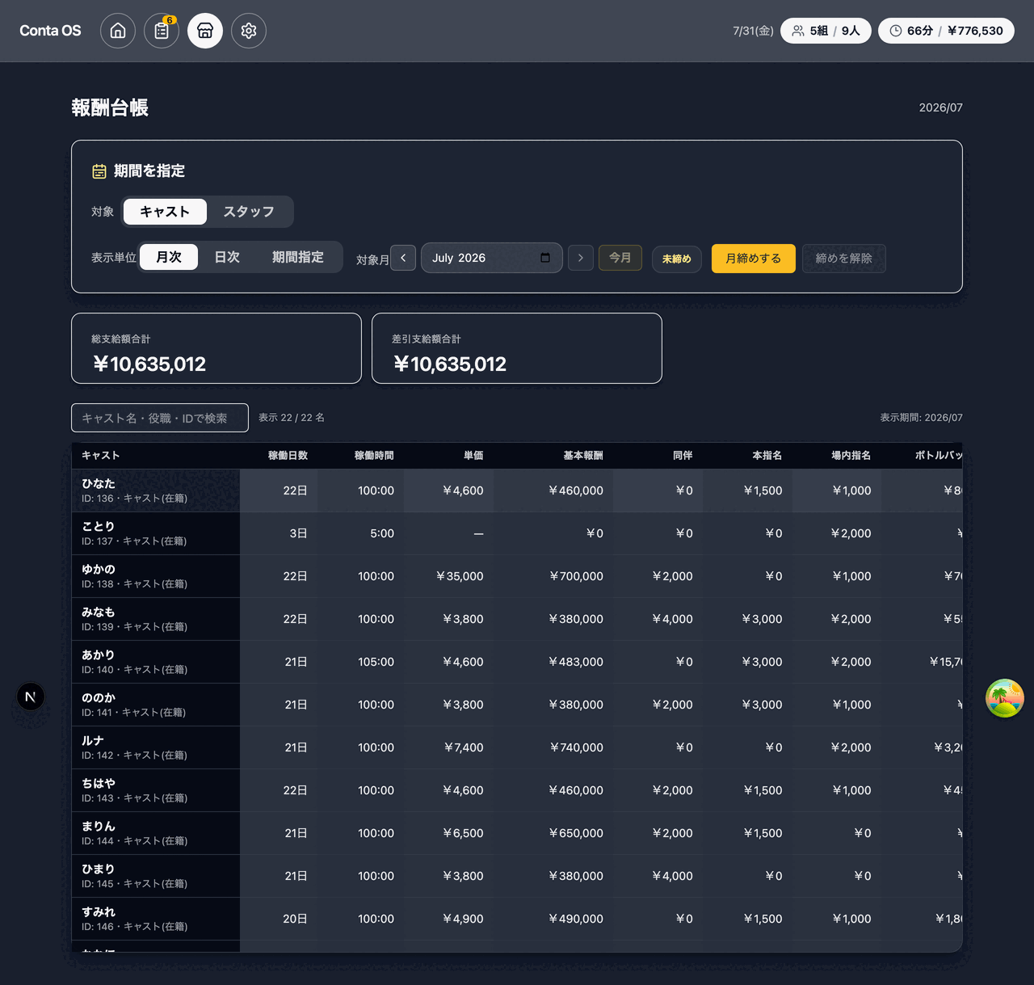Click the store icon in navigation bar
This screenshot has width=1034, height=985.
[205, 31]
